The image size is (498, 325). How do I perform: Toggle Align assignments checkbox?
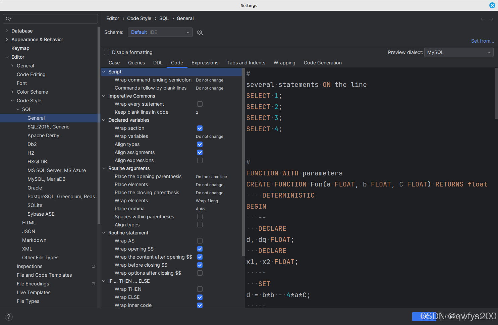(x=200, y=152)
